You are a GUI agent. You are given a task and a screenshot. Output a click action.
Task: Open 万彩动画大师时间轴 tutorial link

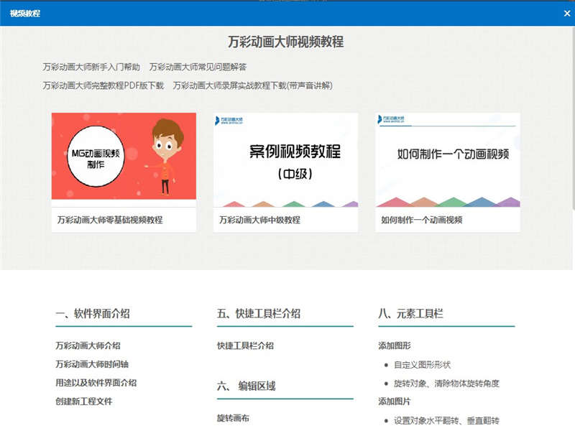point(92,364)
